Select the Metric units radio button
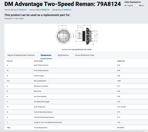Image resolution: width=148 pixels, height=132 pixels. [137, 5]
